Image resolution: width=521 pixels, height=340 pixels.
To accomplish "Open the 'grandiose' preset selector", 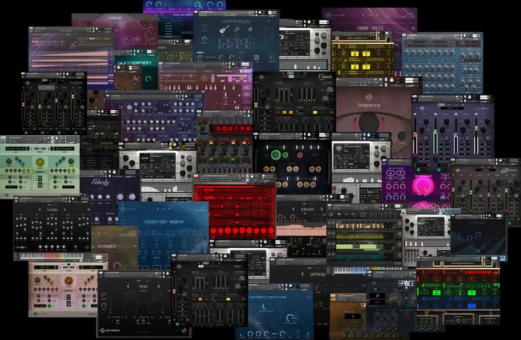I will coord(302,209).
